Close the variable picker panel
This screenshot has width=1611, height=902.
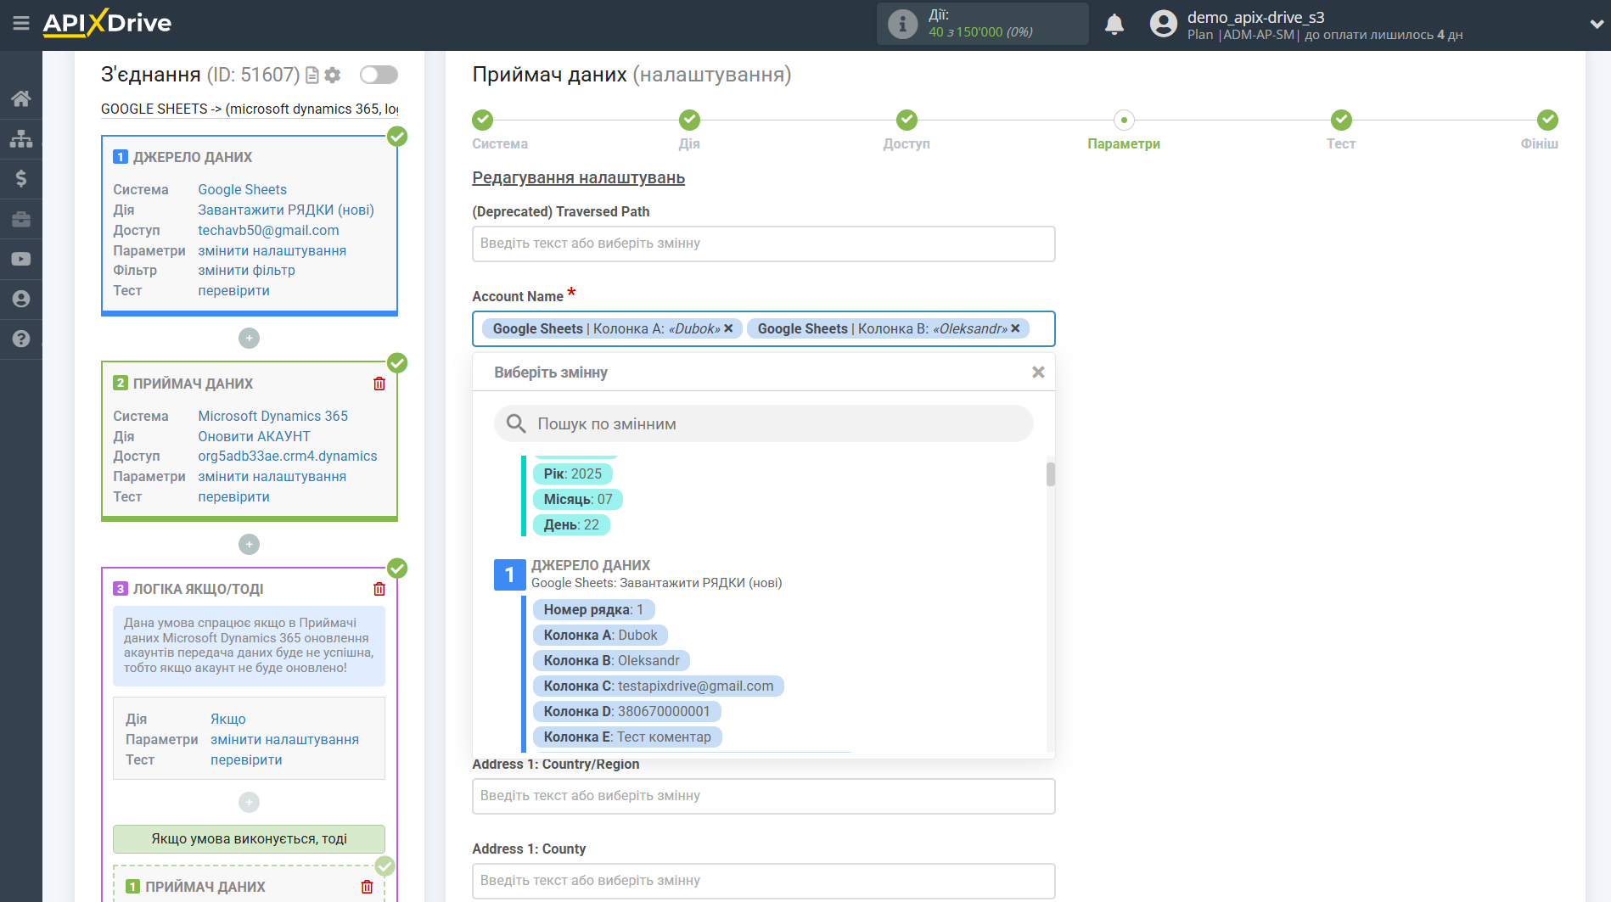pyautogui.click(x=1038, y=373)
